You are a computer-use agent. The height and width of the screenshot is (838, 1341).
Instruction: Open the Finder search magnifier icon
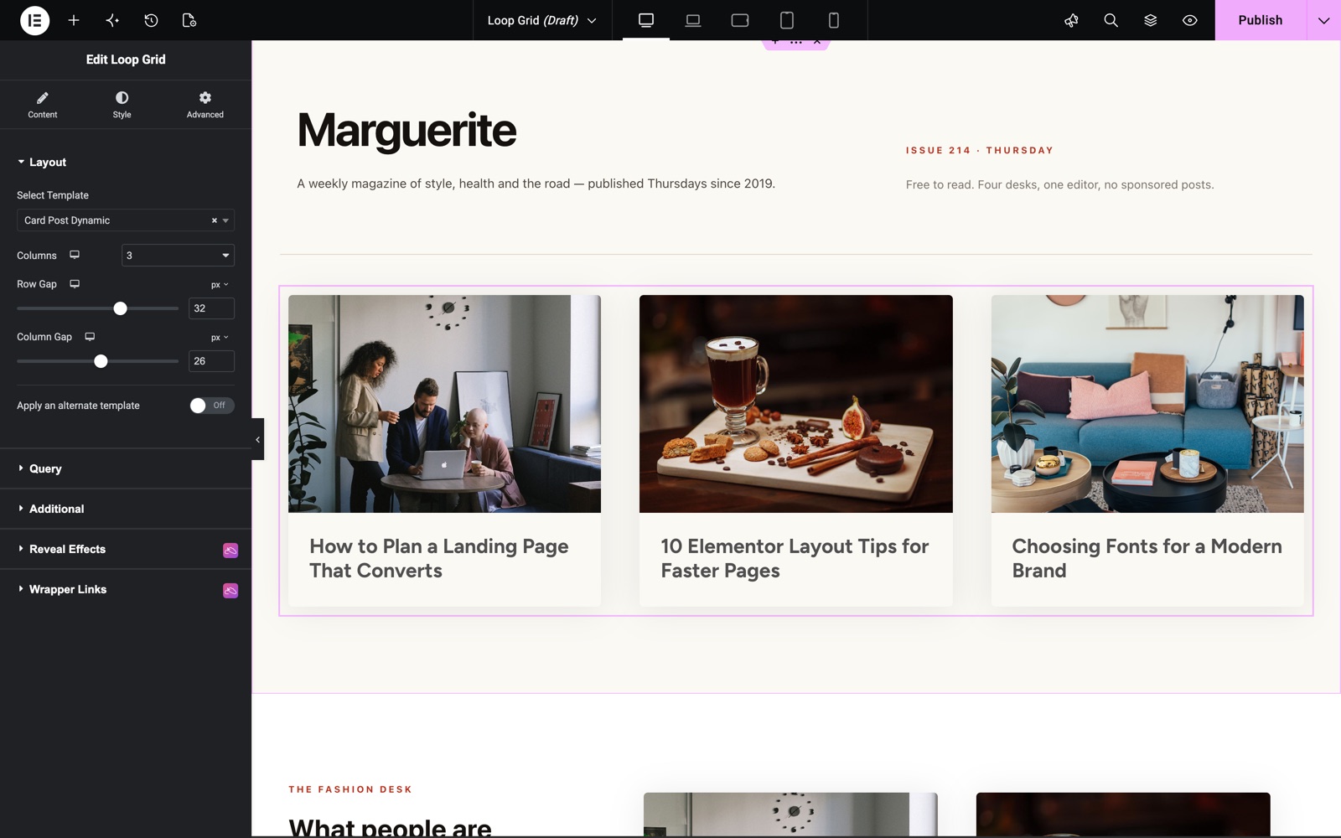tap(1111, 20)
